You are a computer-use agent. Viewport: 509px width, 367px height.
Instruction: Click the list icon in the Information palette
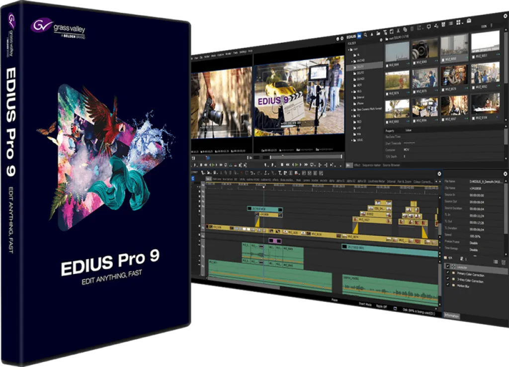pyautogui.click(x=496, y=262)
